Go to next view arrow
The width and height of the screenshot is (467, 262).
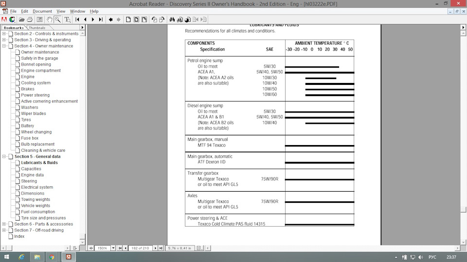click(119, 19)
